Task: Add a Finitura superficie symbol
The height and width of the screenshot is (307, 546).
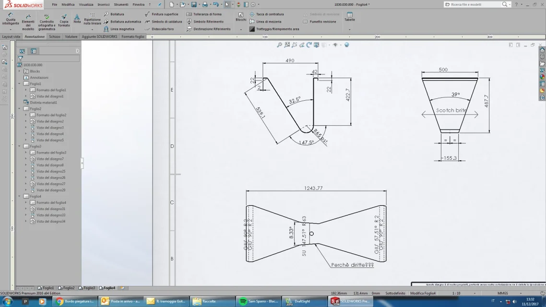Action: [x=162, y=14]
